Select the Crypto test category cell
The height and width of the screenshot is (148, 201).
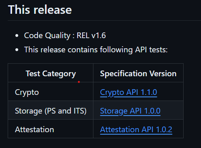(51, 92)
